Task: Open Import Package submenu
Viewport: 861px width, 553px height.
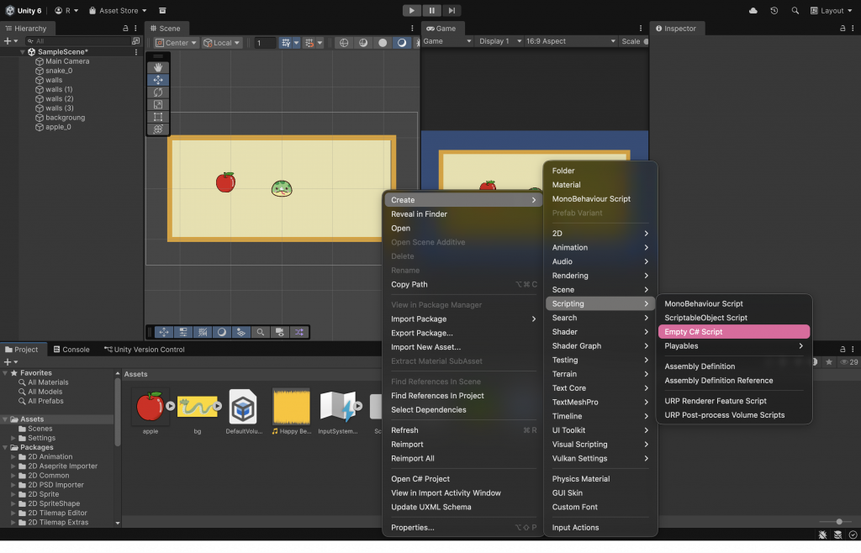Action: pos(462,319)
